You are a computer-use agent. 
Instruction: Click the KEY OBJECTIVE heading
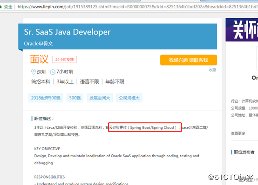[47, 149]
